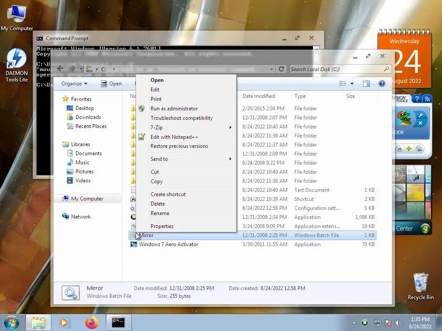
Task: Choose Troubleshoot compatibility
Action: coord(186,118)
